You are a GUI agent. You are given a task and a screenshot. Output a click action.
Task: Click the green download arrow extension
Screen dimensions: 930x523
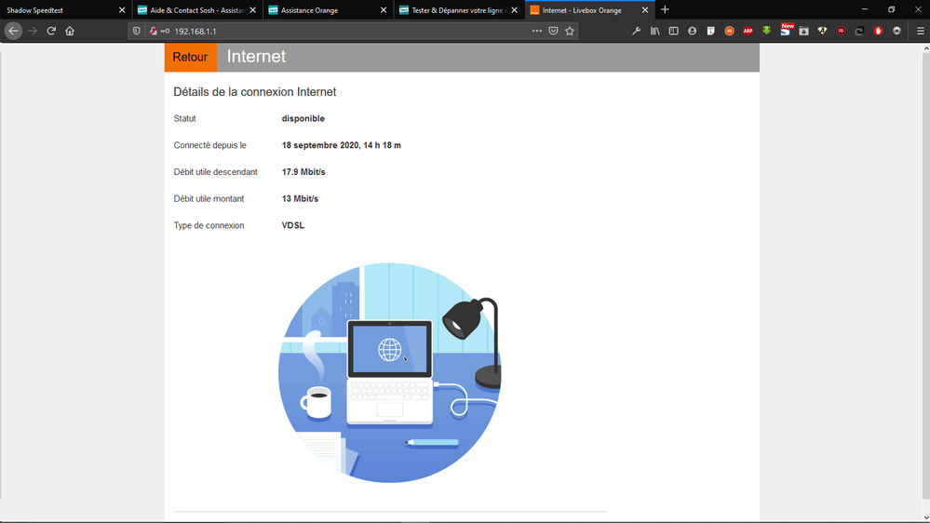click(x=766, y=31)
